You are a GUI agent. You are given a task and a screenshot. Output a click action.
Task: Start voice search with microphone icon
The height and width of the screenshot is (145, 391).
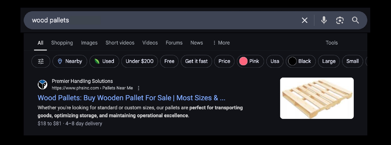coord(324,20)
